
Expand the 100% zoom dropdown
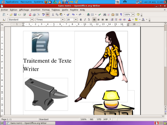pyautogui.click(x=133, y=15)
